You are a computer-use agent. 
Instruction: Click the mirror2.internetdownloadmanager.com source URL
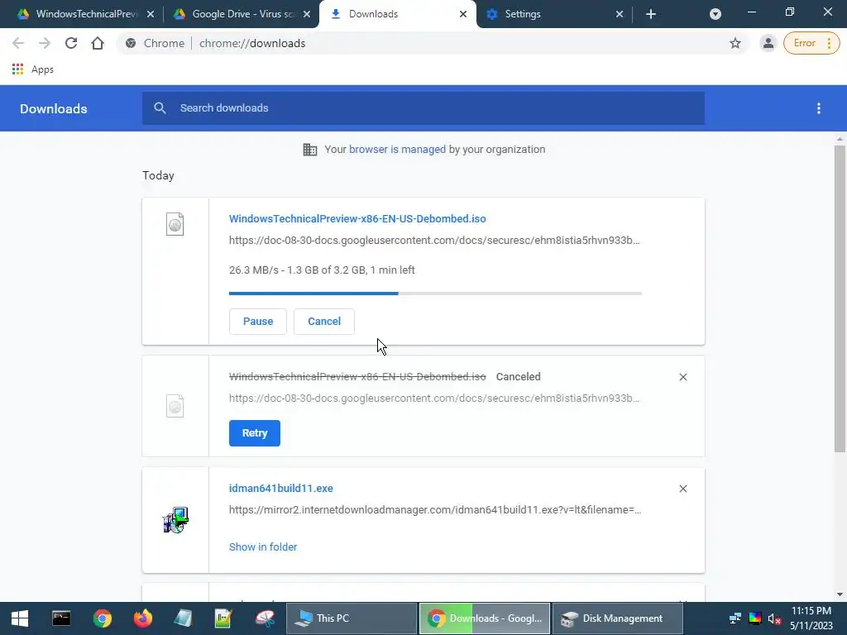(x=435, y=509)
